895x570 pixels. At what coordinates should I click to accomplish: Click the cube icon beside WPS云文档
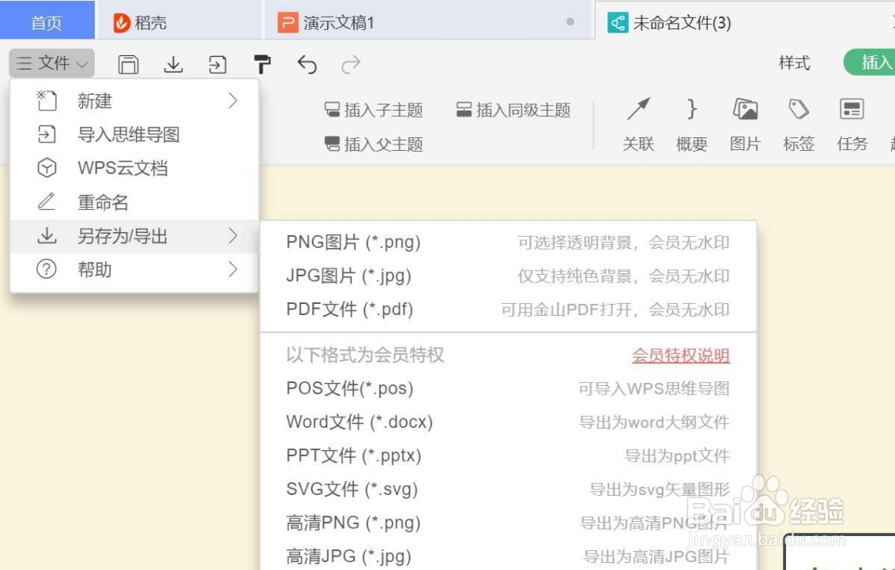tap(47, 167)
